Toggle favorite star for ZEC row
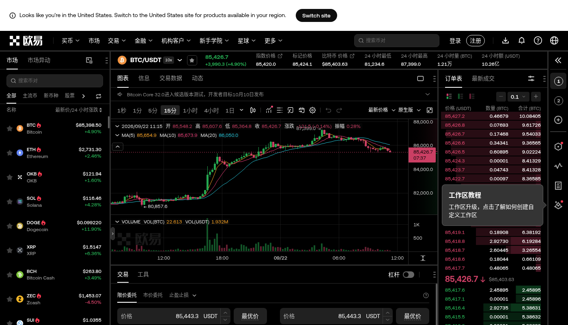 point(10,299)
